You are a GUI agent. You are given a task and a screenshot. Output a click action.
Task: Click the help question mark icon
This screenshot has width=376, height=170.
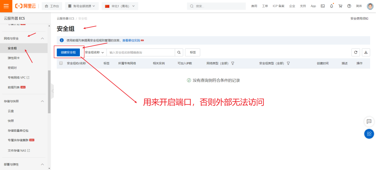[349, 6]
